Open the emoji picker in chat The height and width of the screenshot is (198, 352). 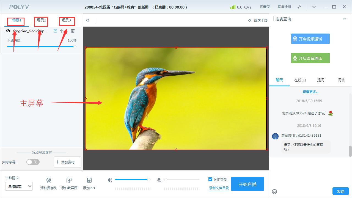[x=274, y=191]
